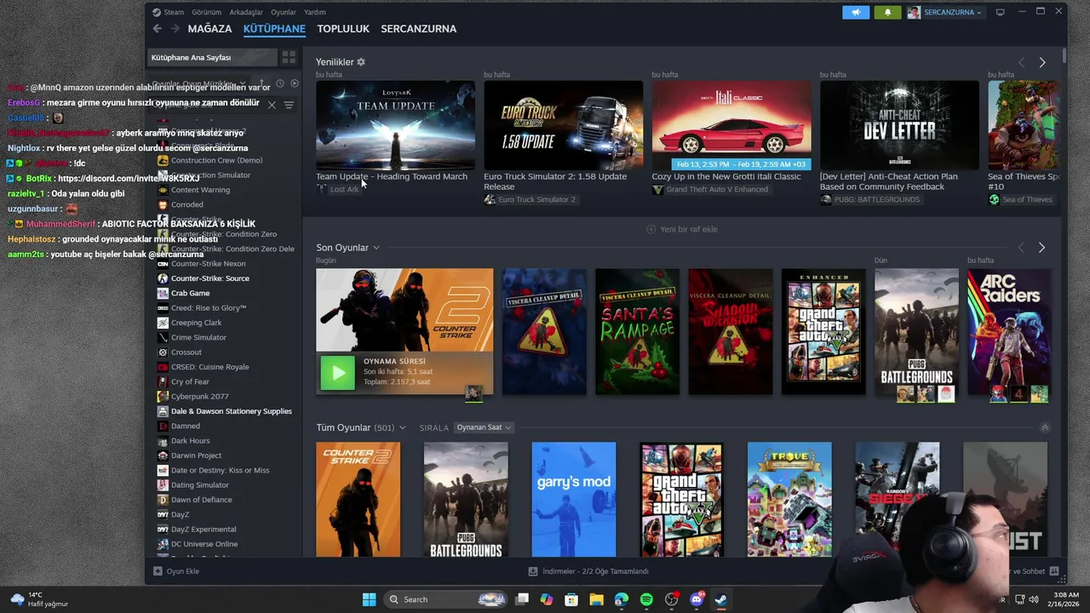Open the Oyunlar menu
The image size is (1090, 613).
[284, 12]
